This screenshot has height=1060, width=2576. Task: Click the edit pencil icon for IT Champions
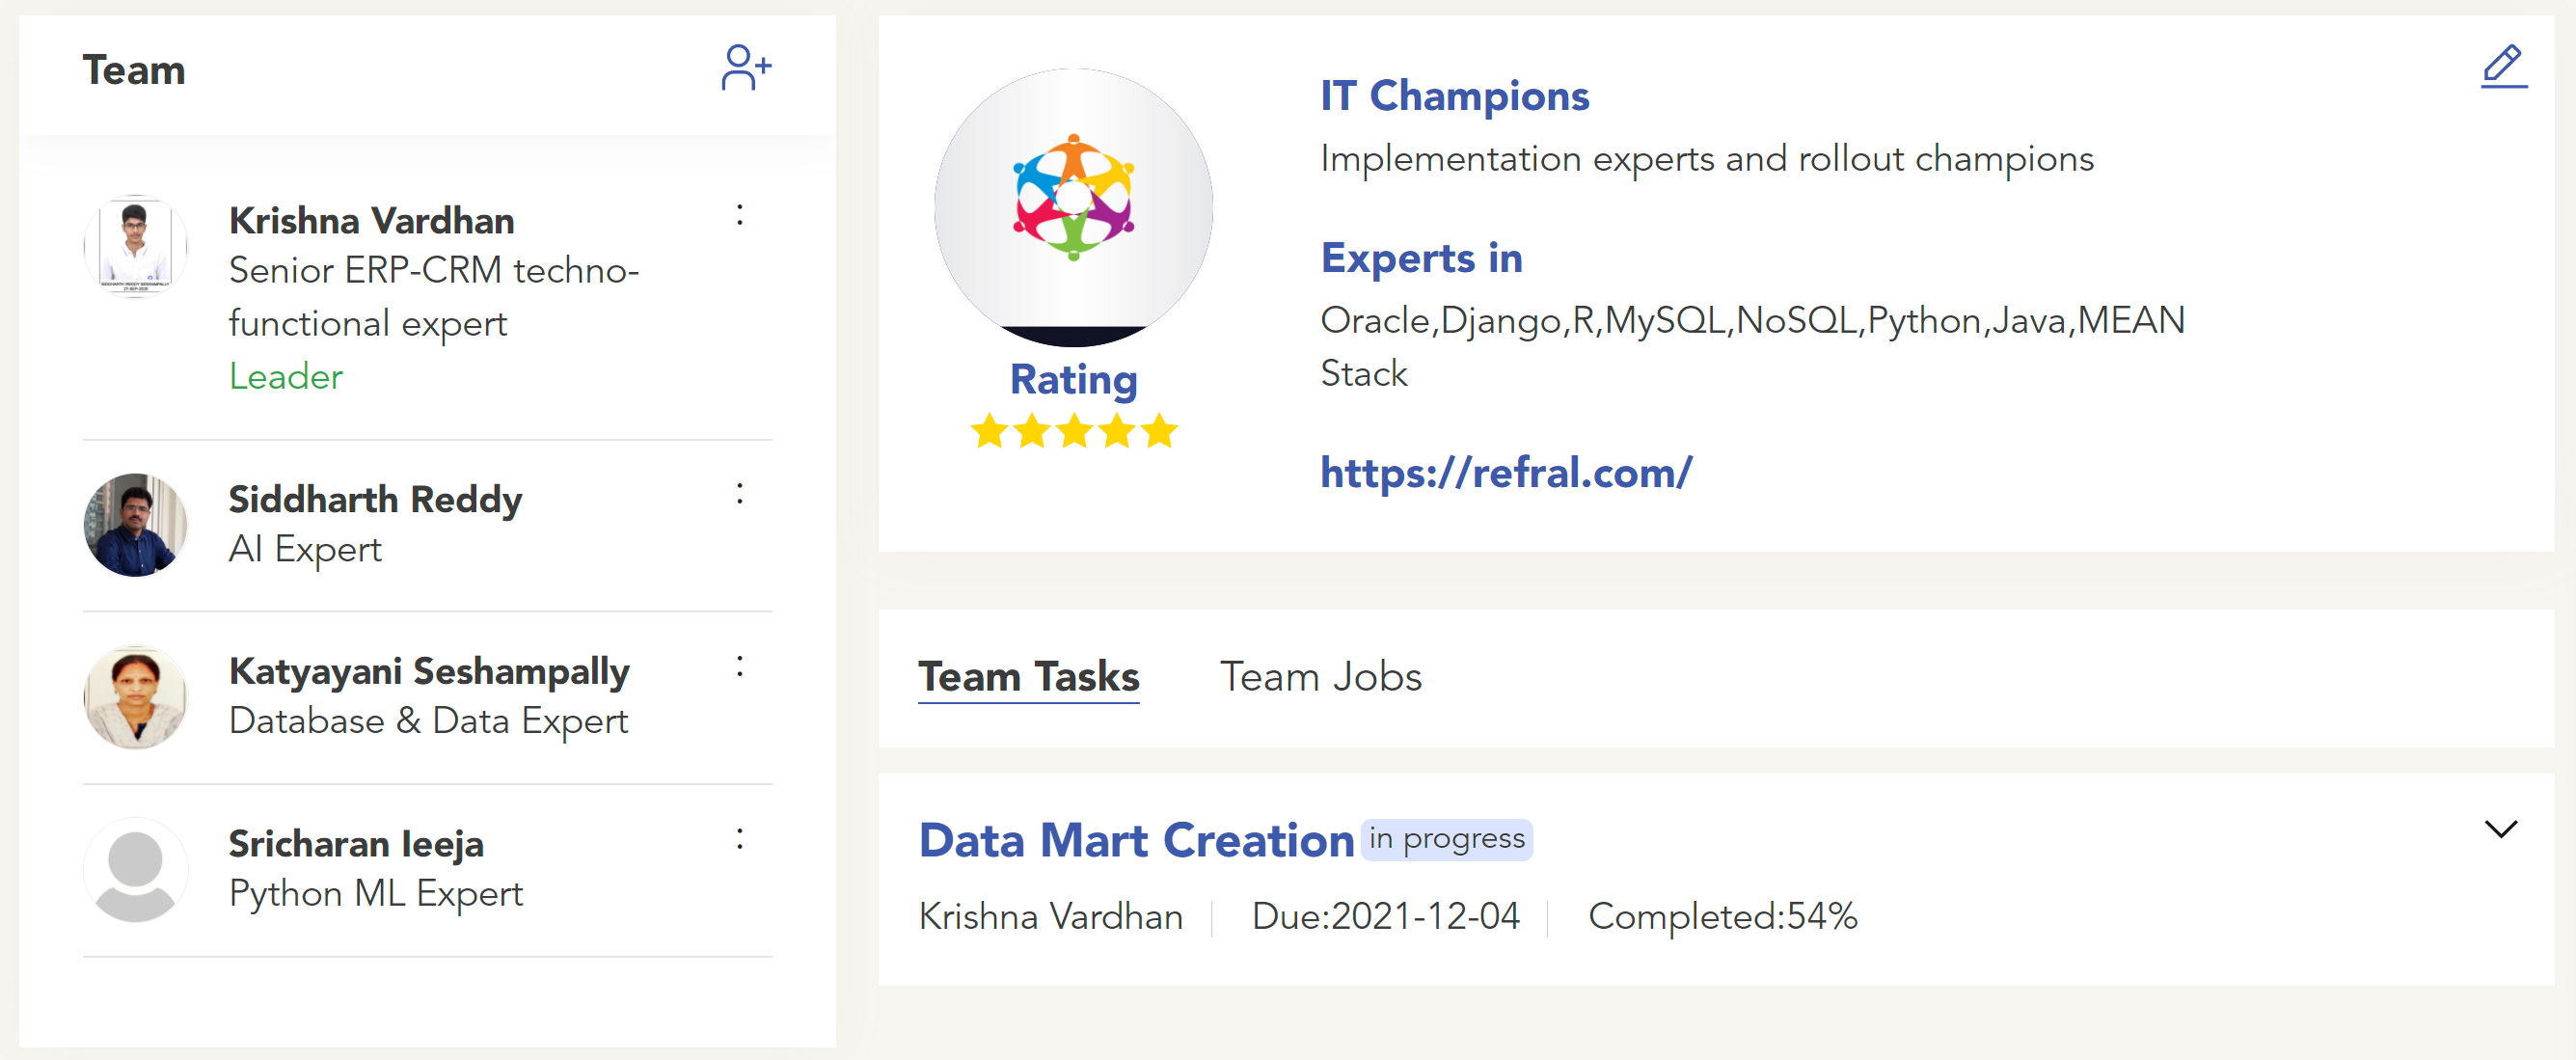(2503, 67)
